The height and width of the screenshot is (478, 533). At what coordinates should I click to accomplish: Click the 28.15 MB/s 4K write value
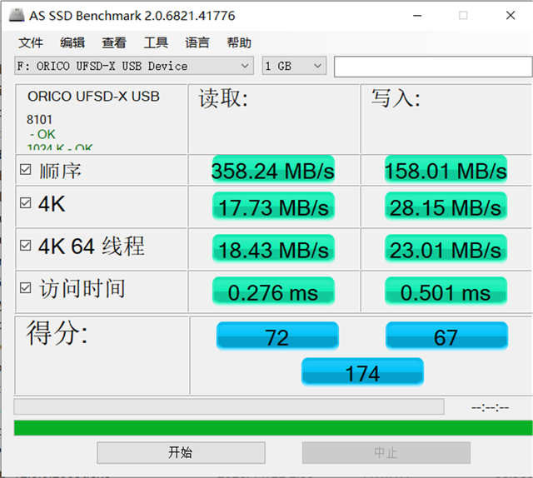pos(446,207)
